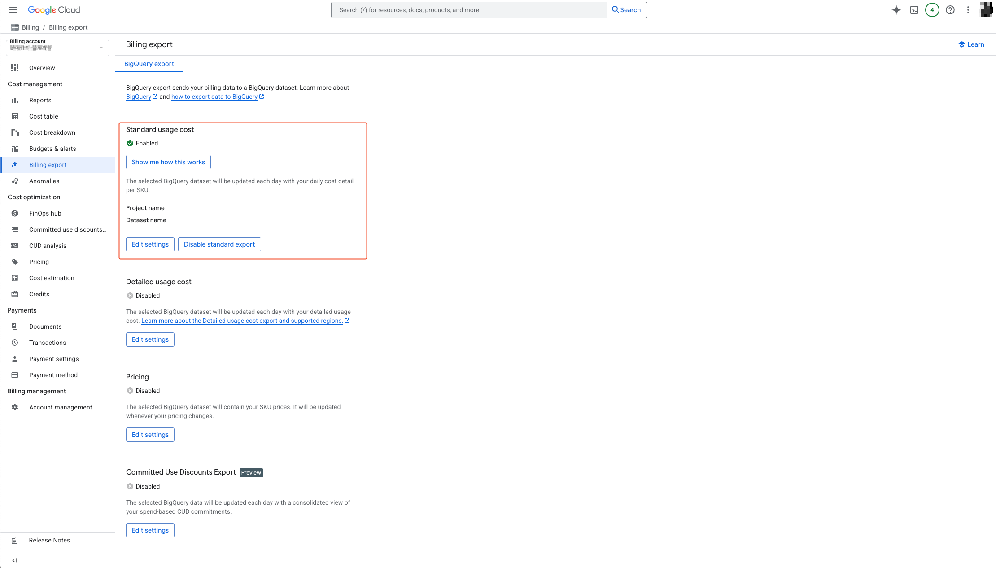Open Gemini AI assistant sparkle icon
The image size is (996, 568).
[896, 10]
